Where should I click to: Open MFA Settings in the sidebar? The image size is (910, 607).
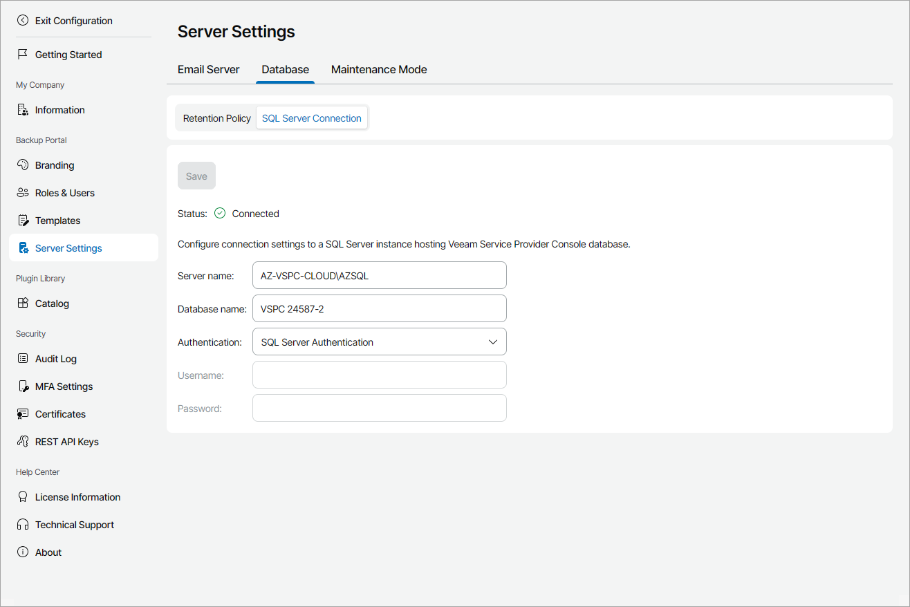coord(64,386)
